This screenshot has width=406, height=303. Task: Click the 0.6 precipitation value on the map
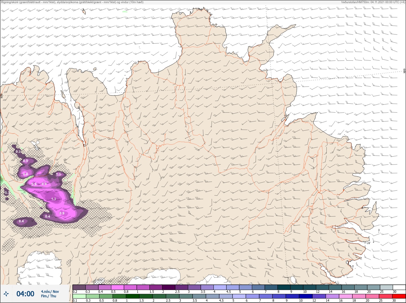pos(25,174)
